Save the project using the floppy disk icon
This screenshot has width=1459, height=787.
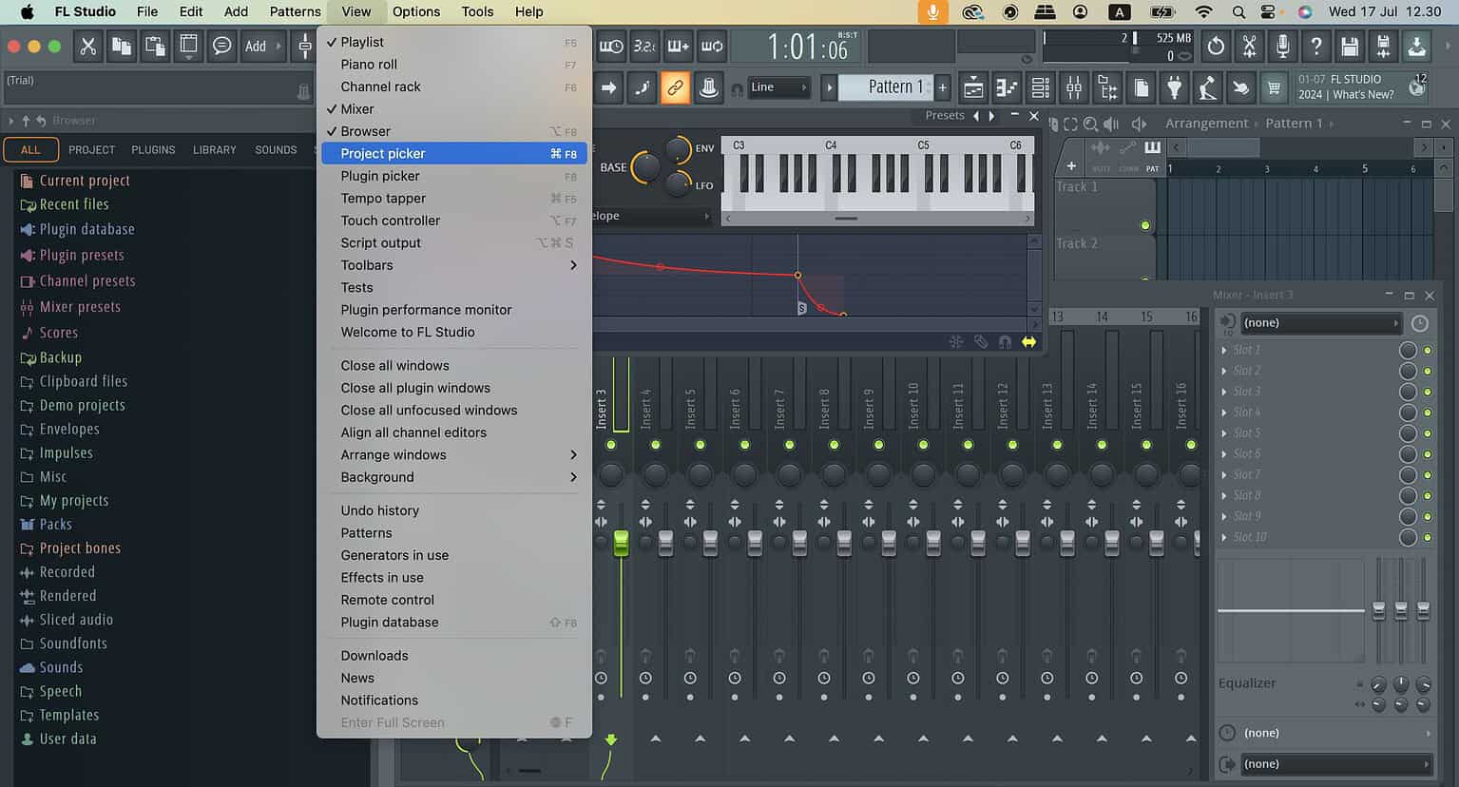1348,46
